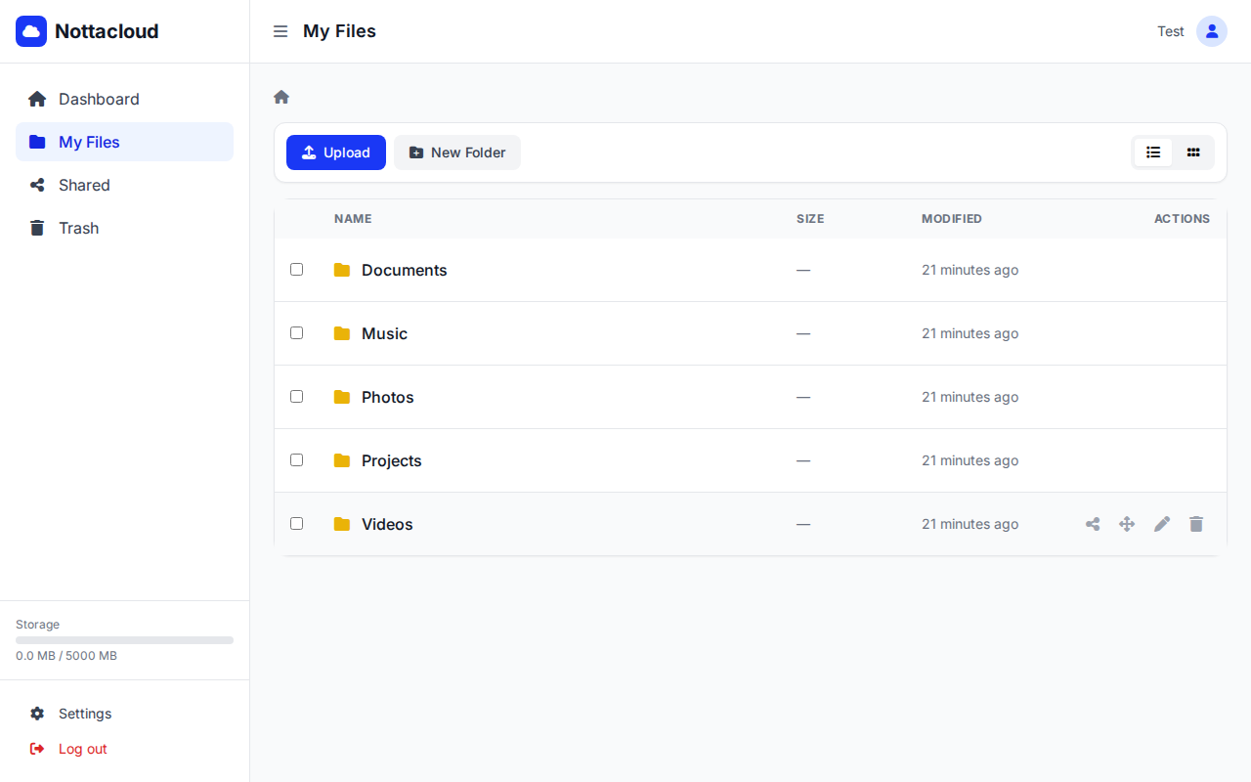Image resolution: width=1251 pixels, height=782 pixels.
Task: Share the Videos folder
Action: (x=1093, y=524)
